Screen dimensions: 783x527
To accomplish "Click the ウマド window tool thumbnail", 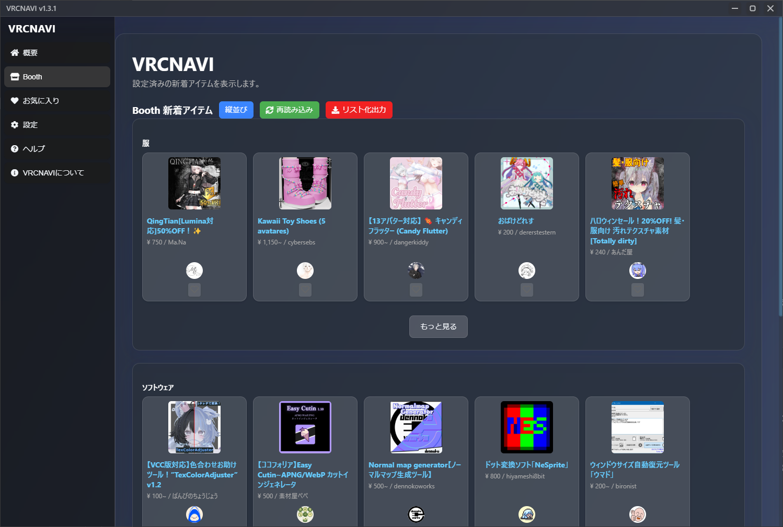I will click(x=638, y=427).
